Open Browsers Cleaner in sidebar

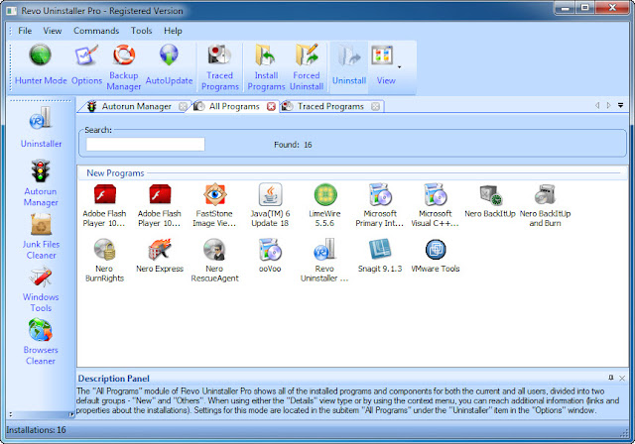41,342
